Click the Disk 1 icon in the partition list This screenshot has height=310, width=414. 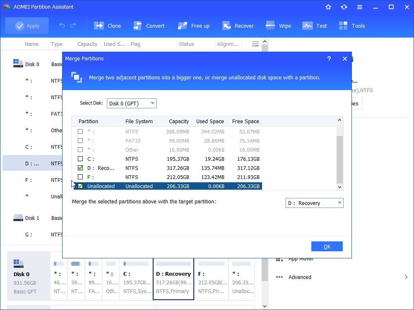pos(18,218)
